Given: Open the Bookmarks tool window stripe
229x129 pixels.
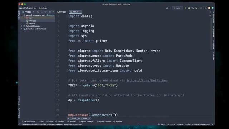Looking at the screenshot, I should tap(19, 113).
